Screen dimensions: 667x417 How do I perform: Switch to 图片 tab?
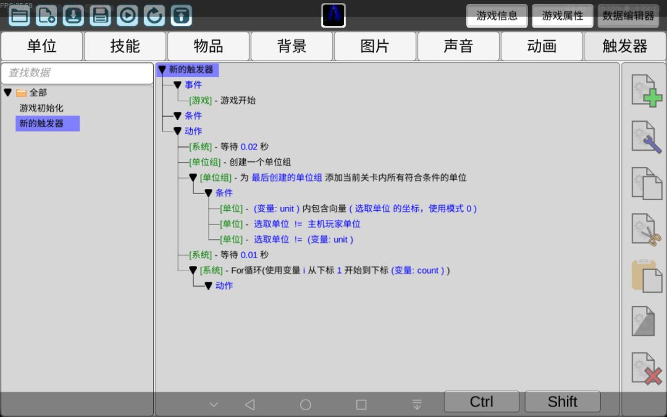click(375, 46)
